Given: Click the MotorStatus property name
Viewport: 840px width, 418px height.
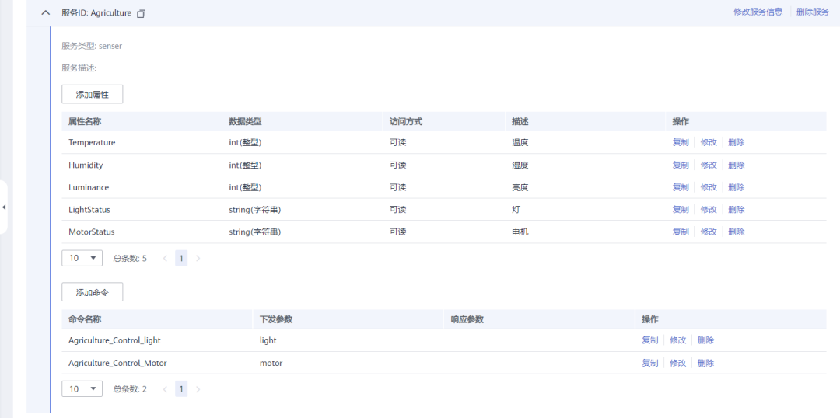Looking at the screenshot, I should [92, 232].
